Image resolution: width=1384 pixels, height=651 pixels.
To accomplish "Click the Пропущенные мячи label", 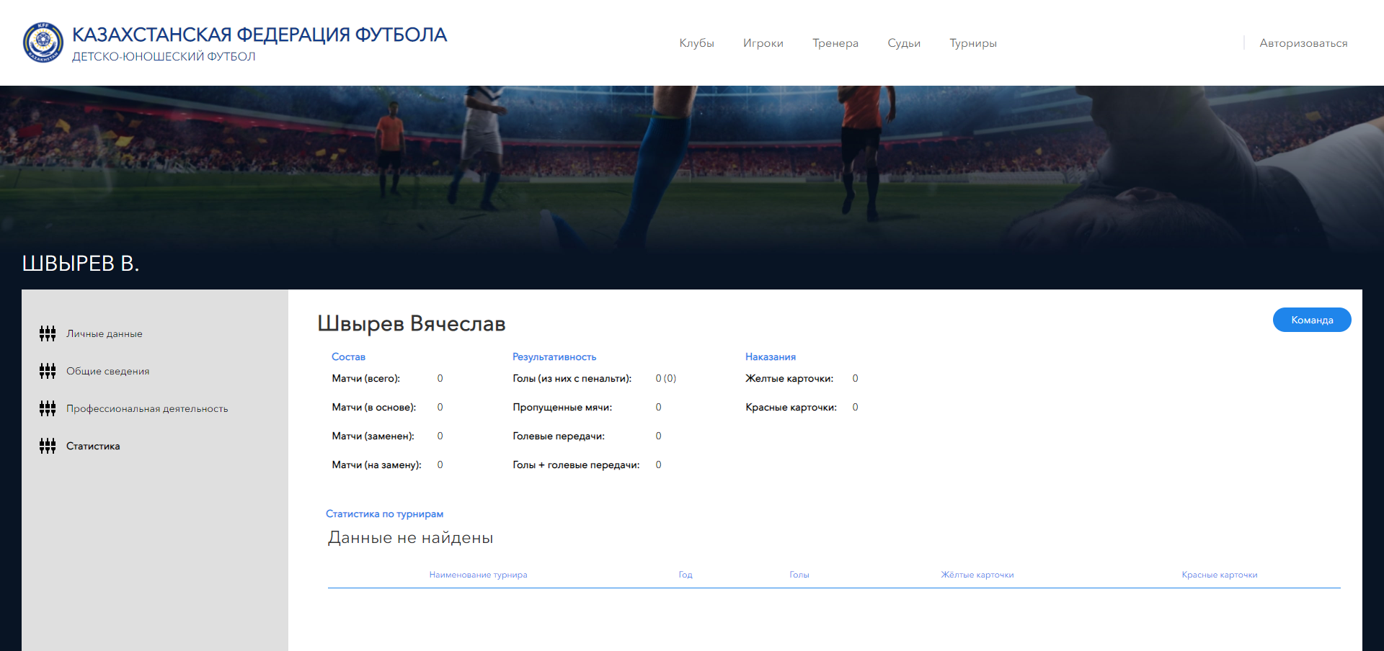I will pos(562,407).
